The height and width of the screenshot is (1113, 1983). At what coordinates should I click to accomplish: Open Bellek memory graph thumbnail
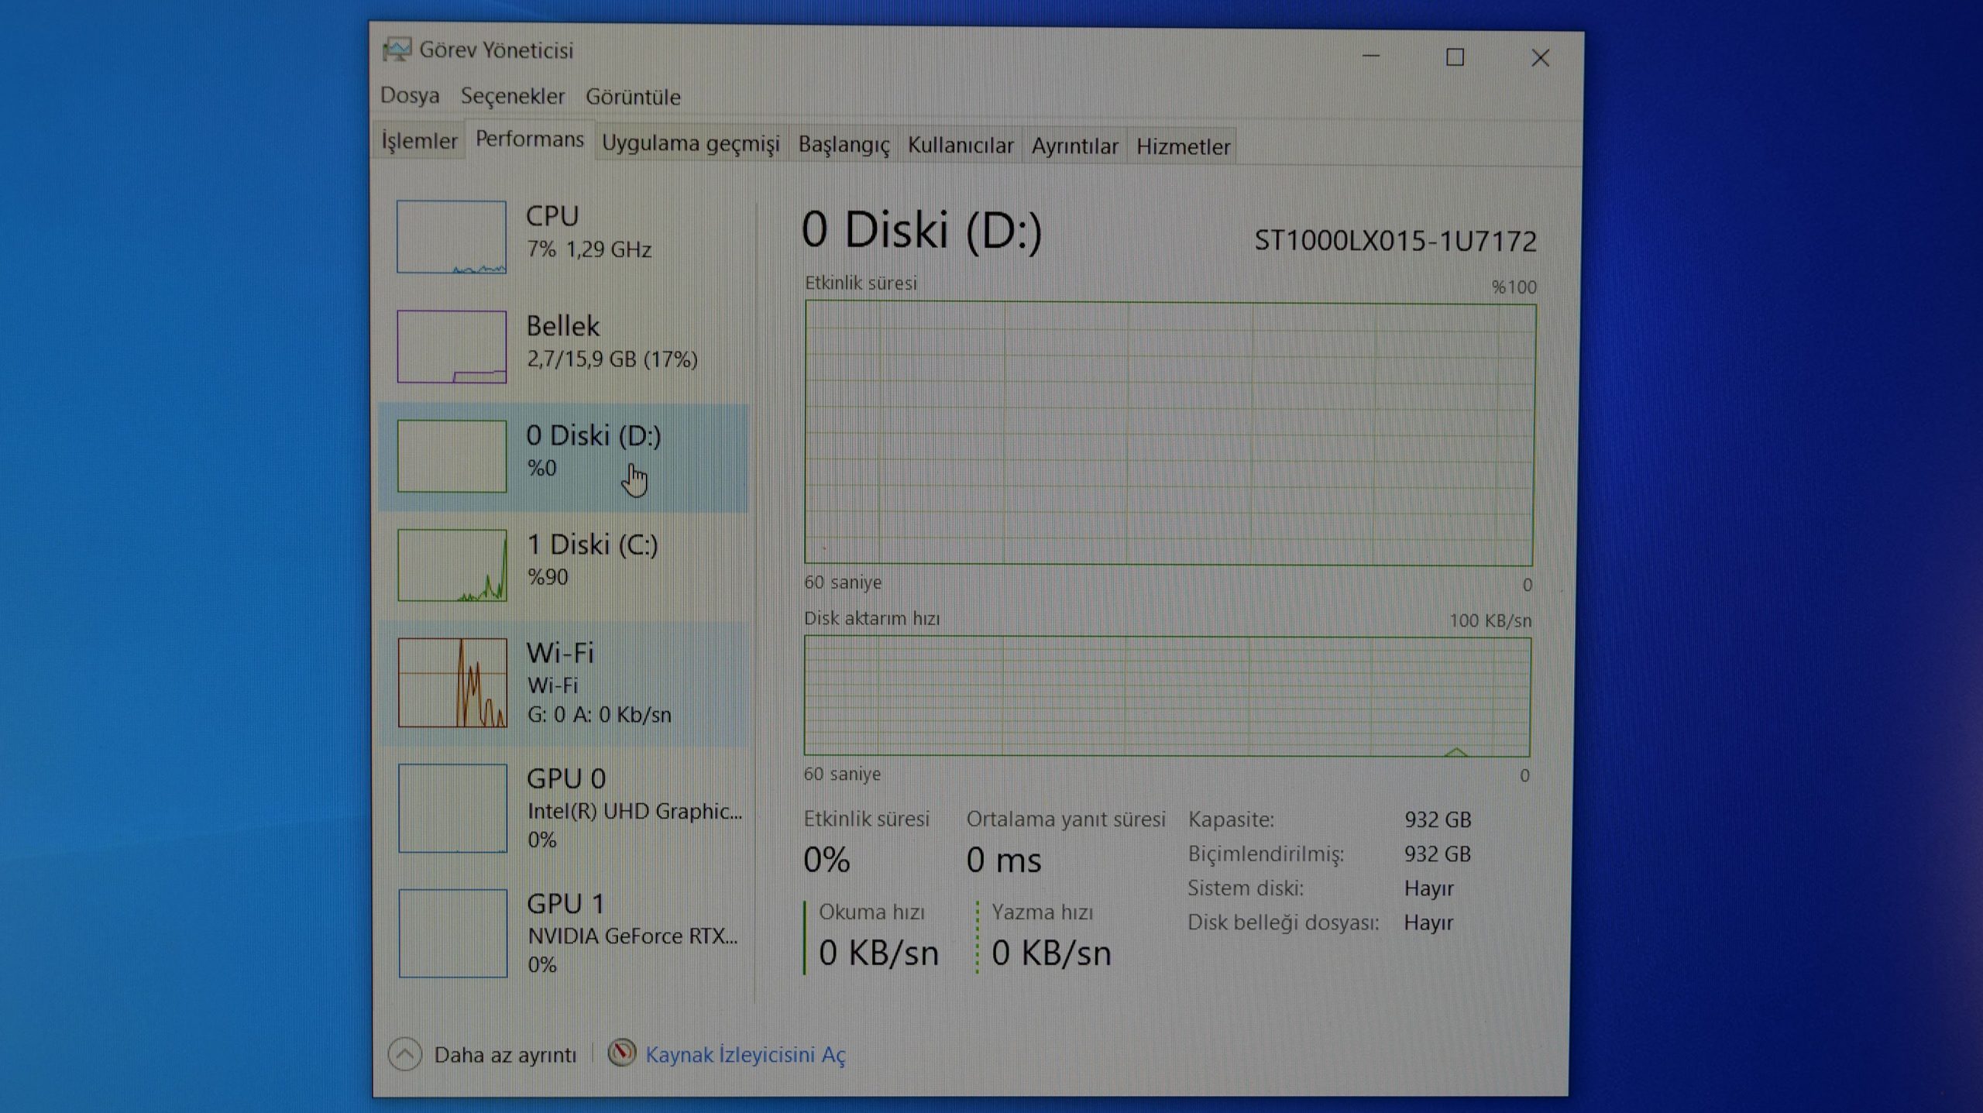click(x=452, y=346)
